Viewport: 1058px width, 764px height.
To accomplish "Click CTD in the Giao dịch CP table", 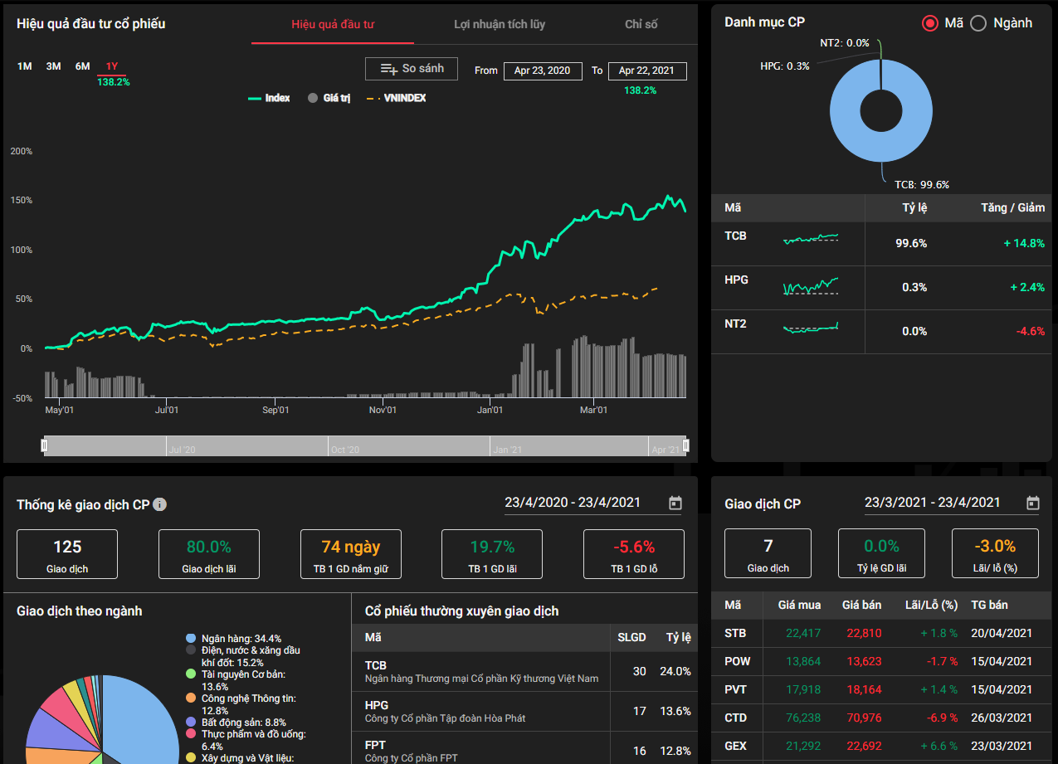I will 736,718.
